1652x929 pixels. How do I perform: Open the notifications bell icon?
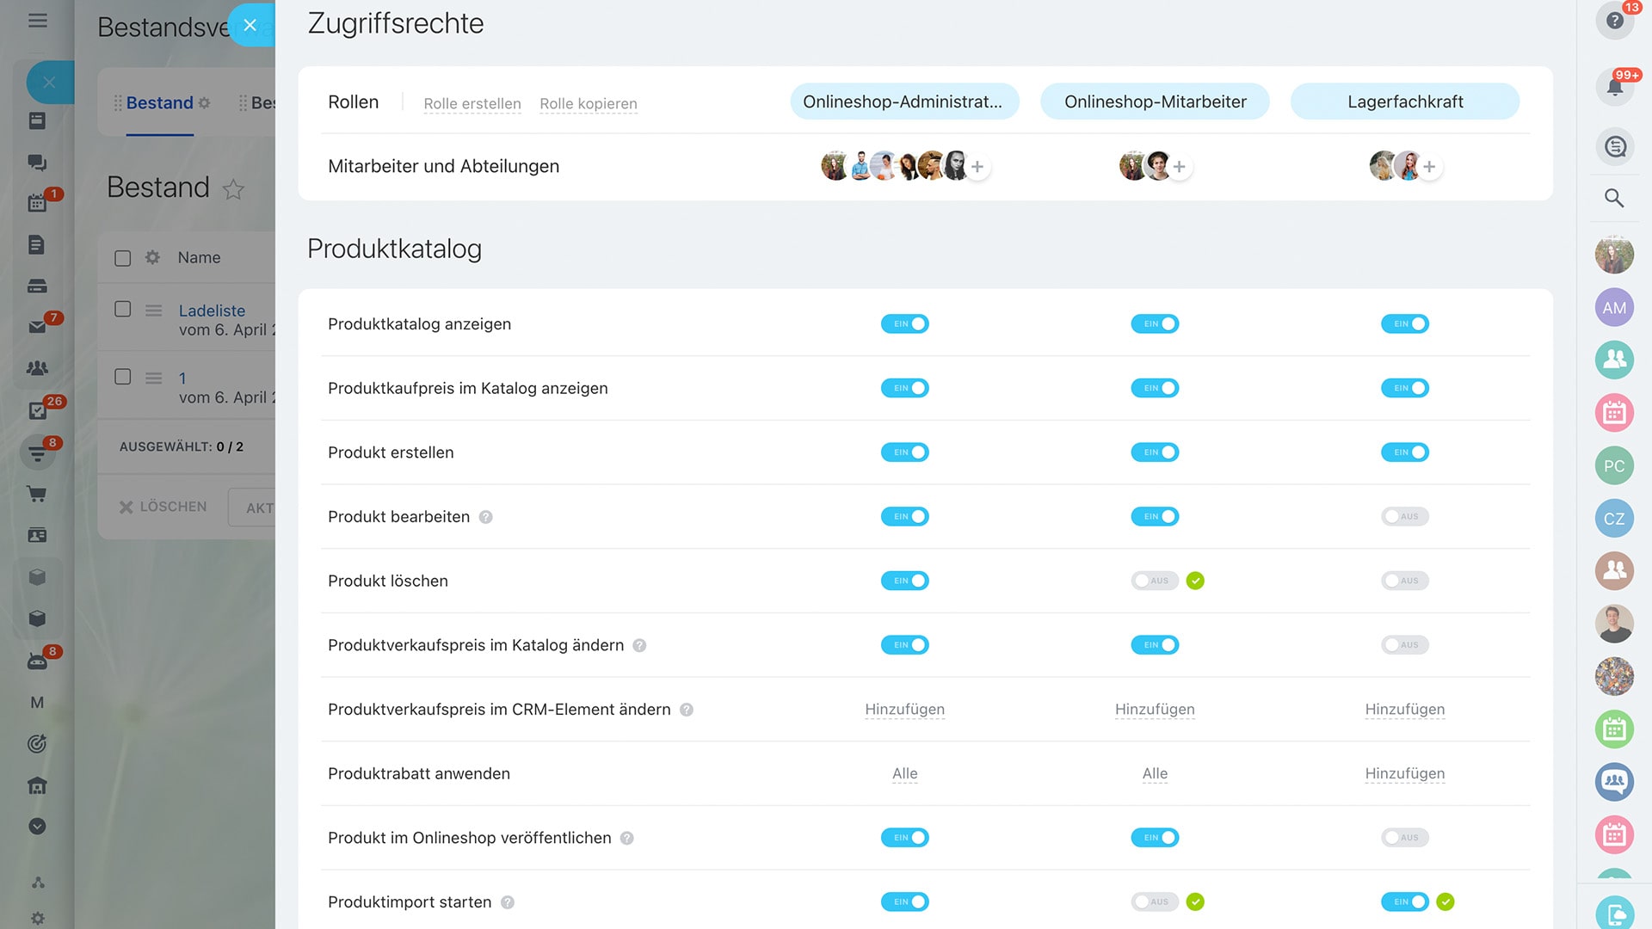(1614, 87)
